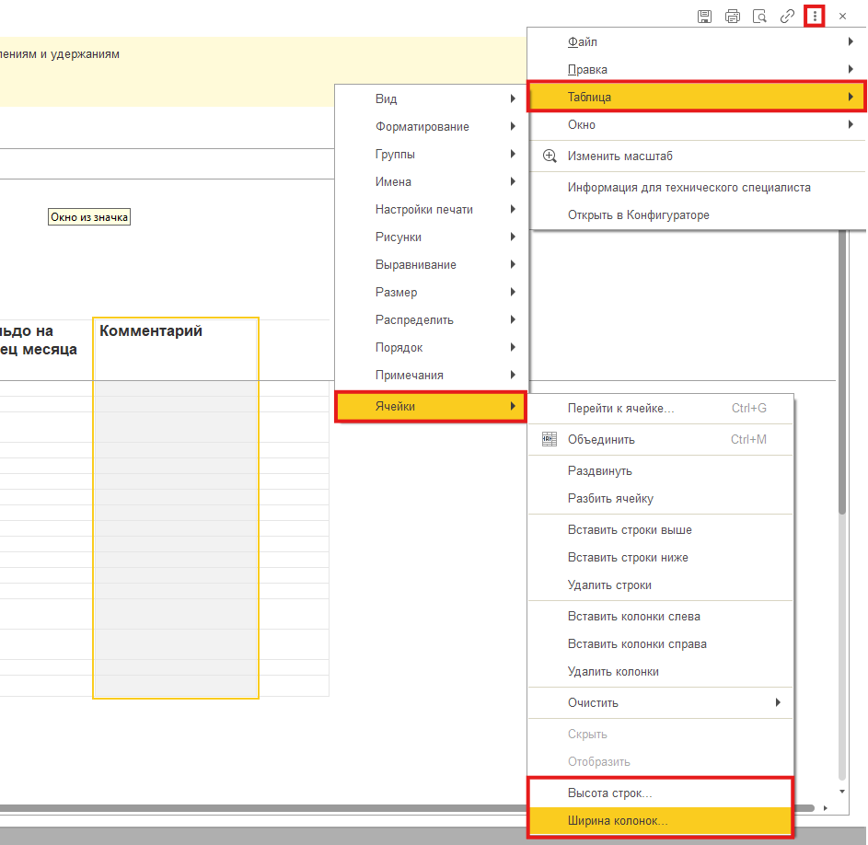Open the Правка submenu
The height and width of the screenshot is (845, 868).
(698, 69)
